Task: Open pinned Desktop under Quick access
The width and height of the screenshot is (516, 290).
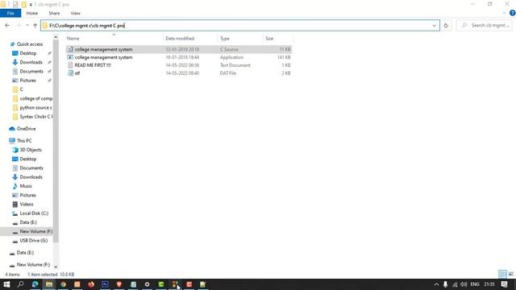Action: pos(27,53)
